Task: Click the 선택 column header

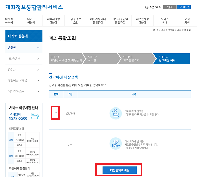Action: tap(56, 94)
